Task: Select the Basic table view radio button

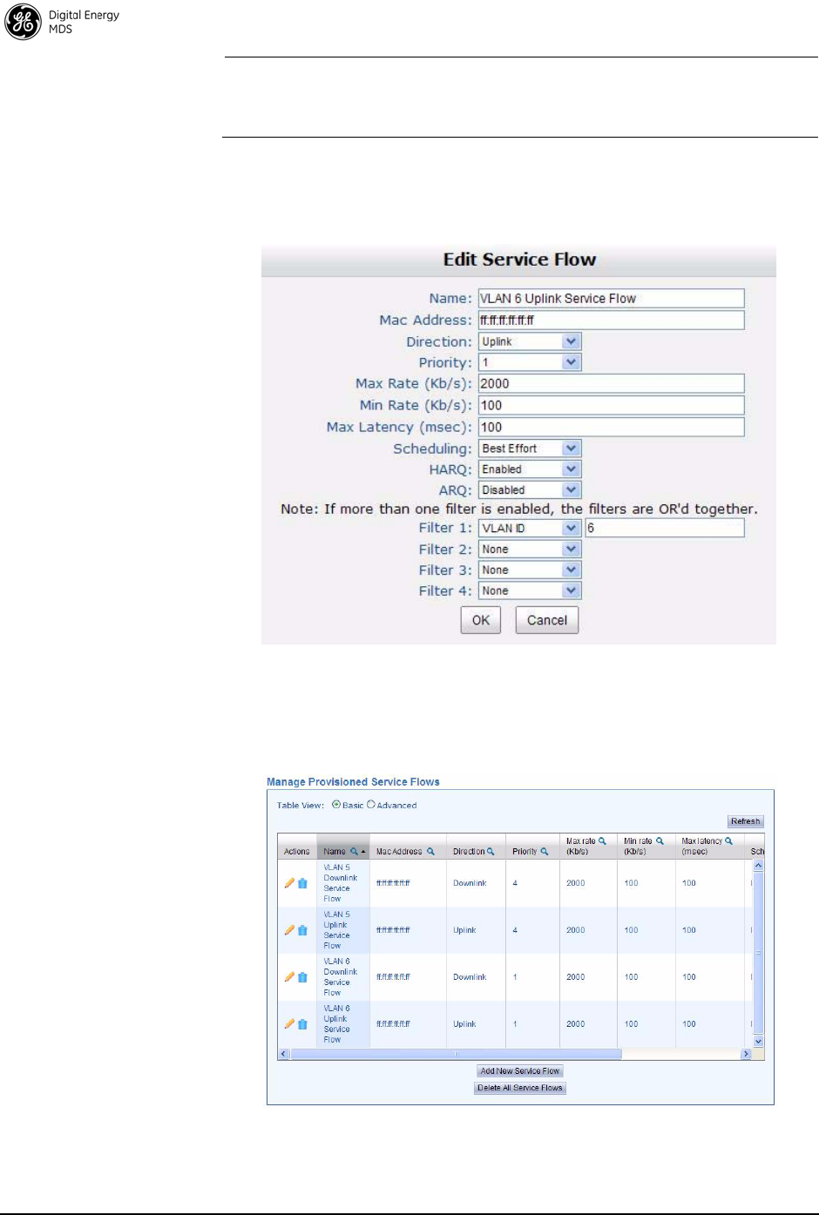Action: click(336, 805)
